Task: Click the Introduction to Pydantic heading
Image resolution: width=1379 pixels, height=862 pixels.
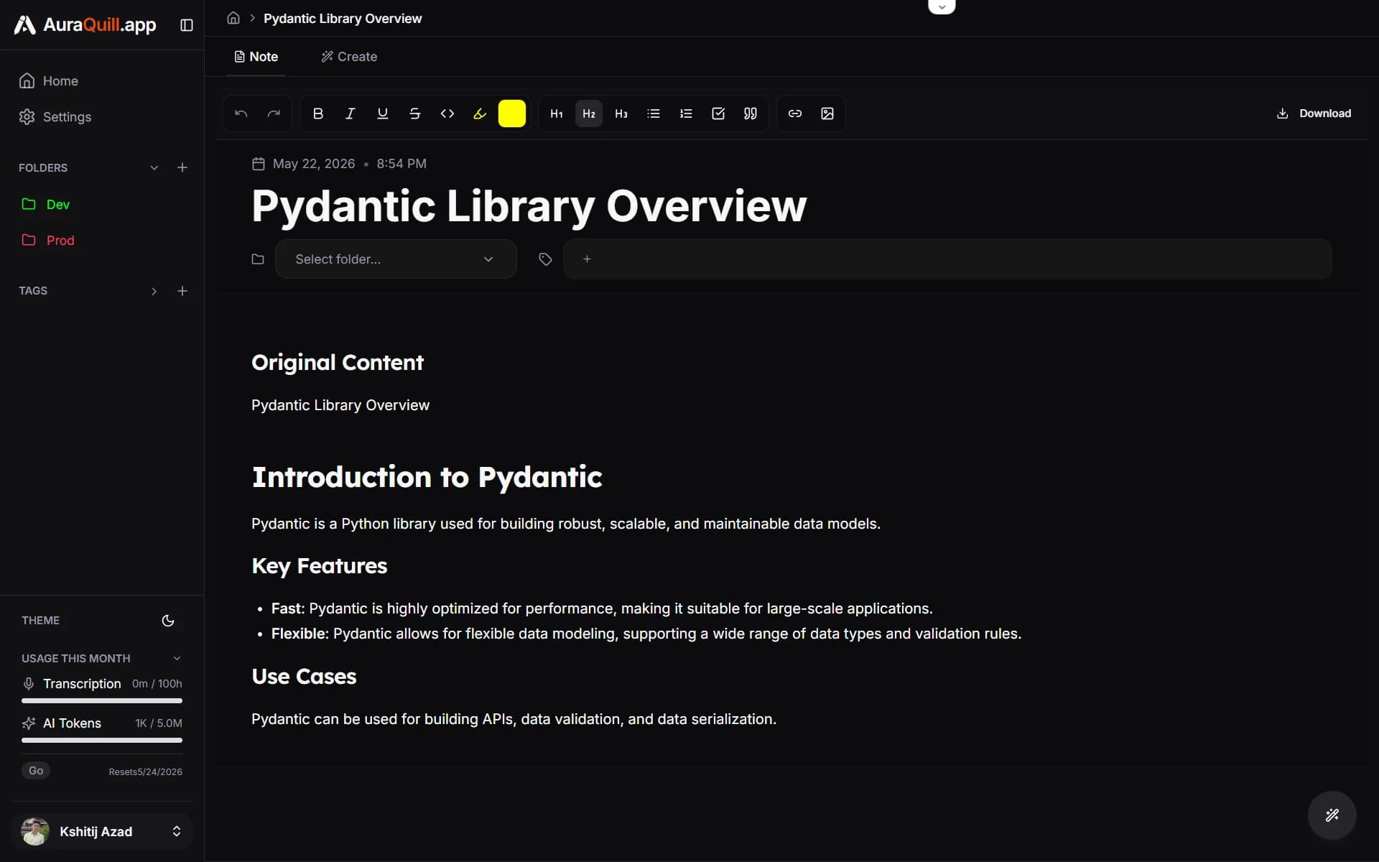Action: pos(427,477)
